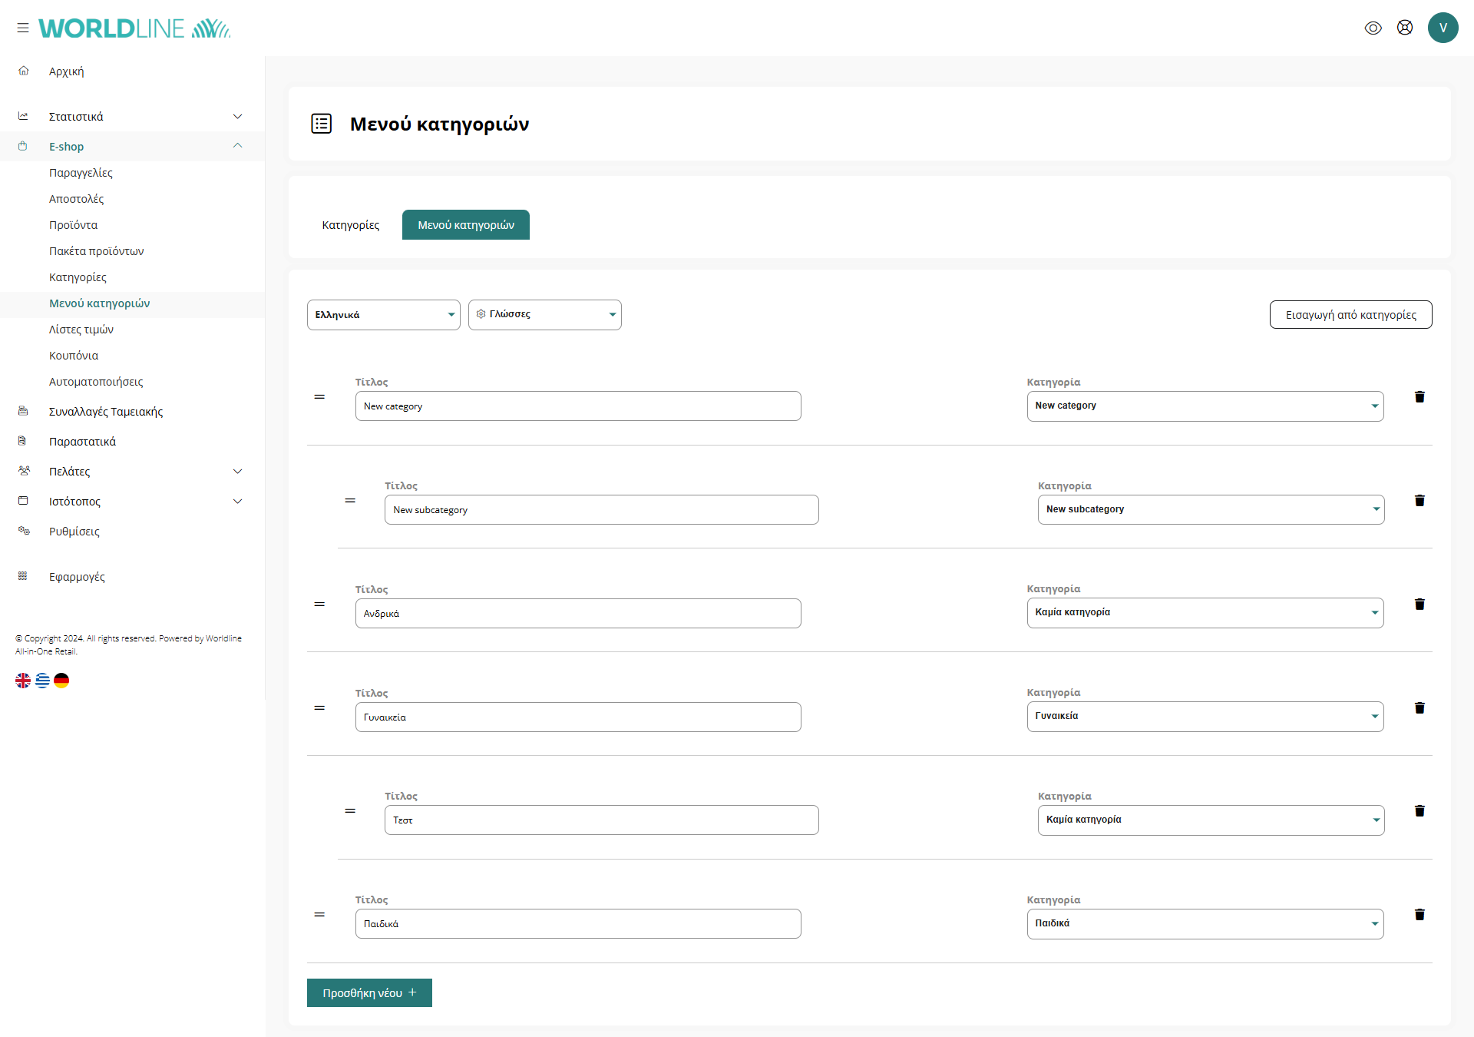This screenshot has width=1474, height=1037.
Task: Open category dropdown for Γυναικεία row
Action: tap(1205, 717)
